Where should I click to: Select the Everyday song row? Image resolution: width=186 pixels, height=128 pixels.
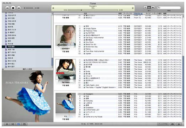[x=130, y=101]
